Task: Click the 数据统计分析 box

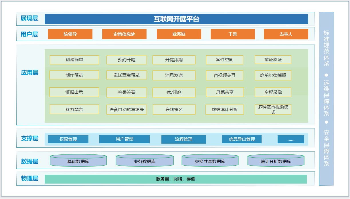Action: pos(225,110)
